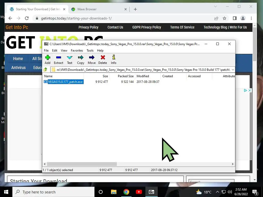This screenshot has height=197, width=263.
Task: Click 7-Zip icon on taskbar
Action: [x=152, y=192]
